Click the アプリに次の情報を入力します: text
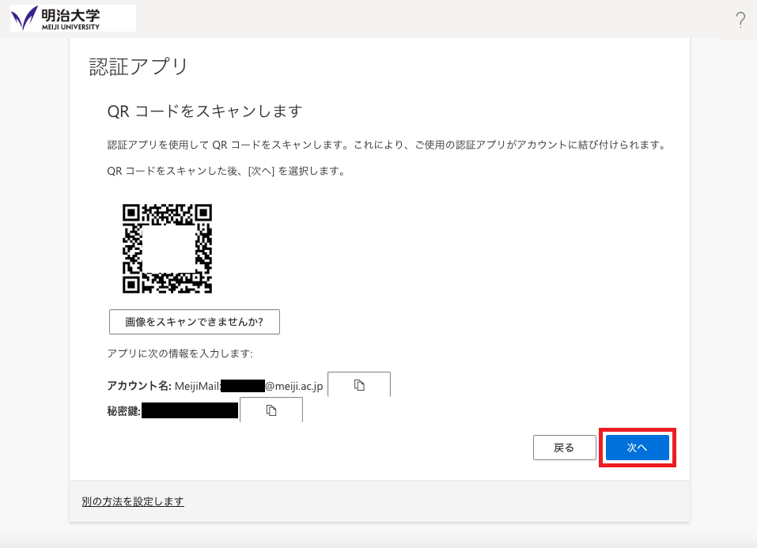The height and width of the screenshot is (548, 757). (180, 353)
